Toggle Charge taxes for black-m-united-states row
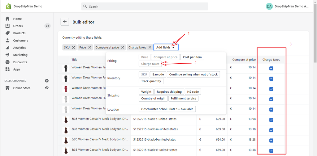This screenshot has height=156, width=317. point(271,130)
